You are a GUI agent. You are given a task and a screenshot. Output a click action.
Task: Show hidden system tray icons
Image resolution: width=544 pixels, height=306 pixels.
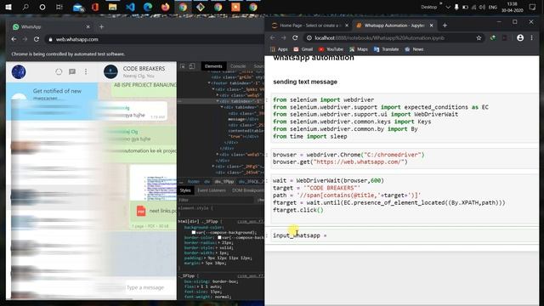tap(448, 8)
